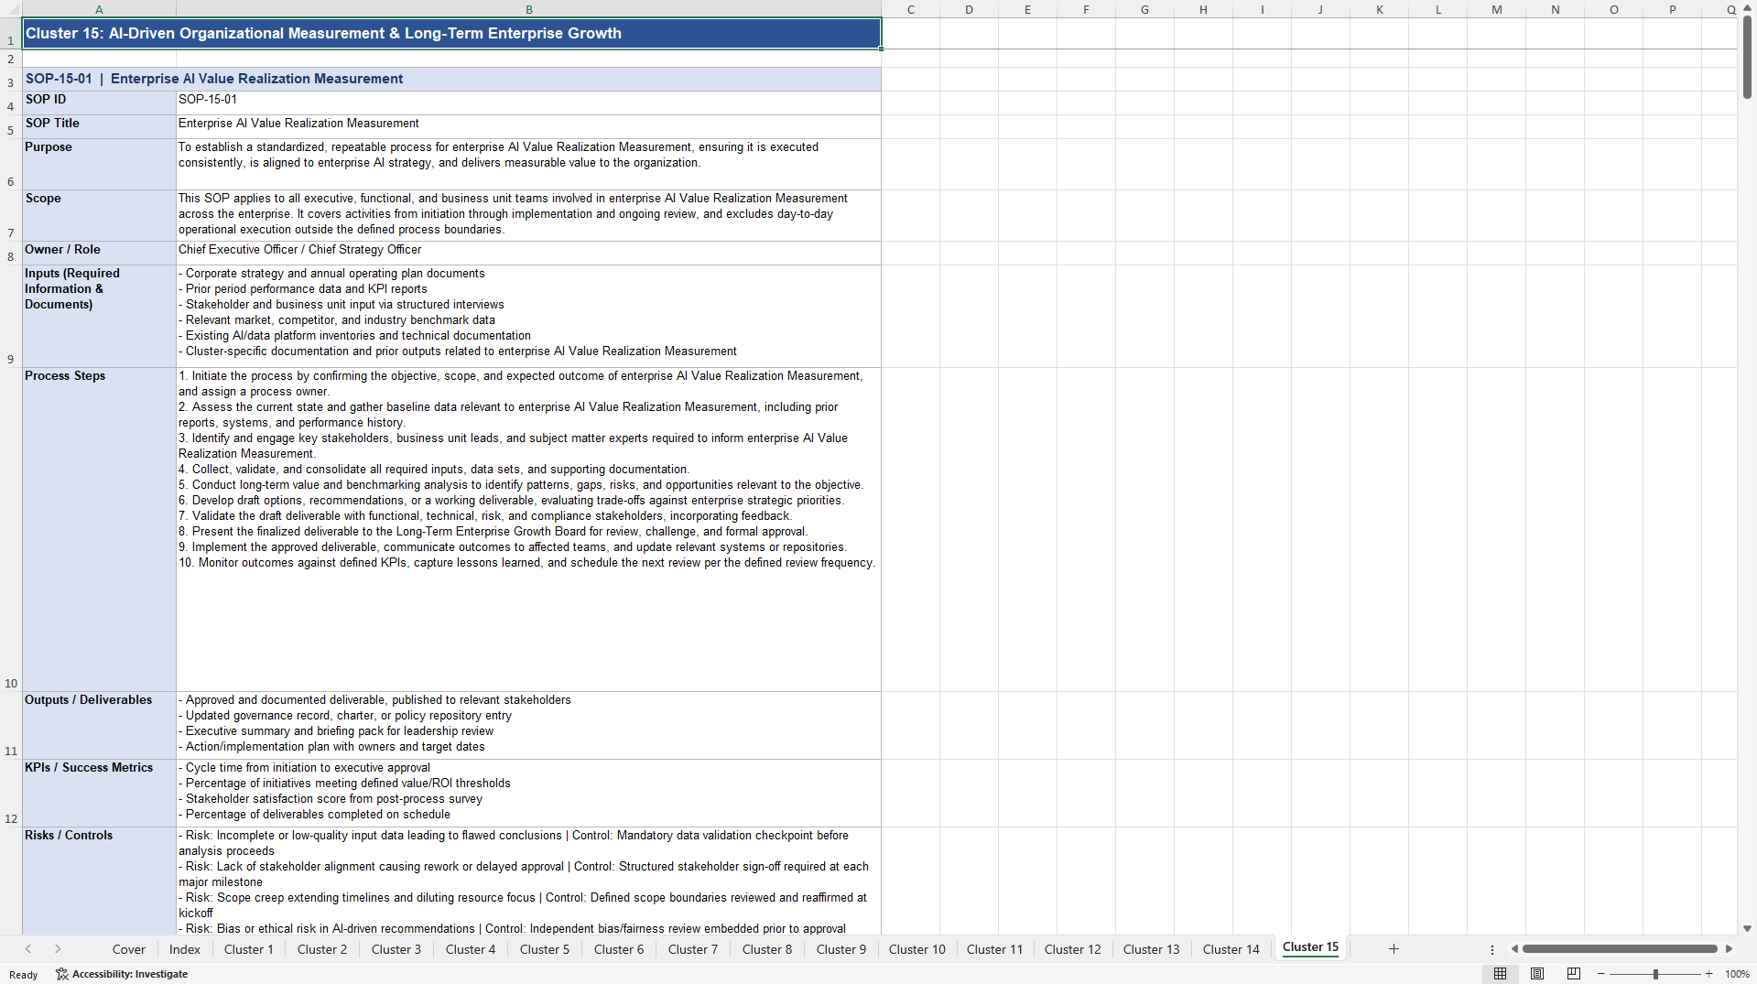Select row 10 header

pos(11,530)
